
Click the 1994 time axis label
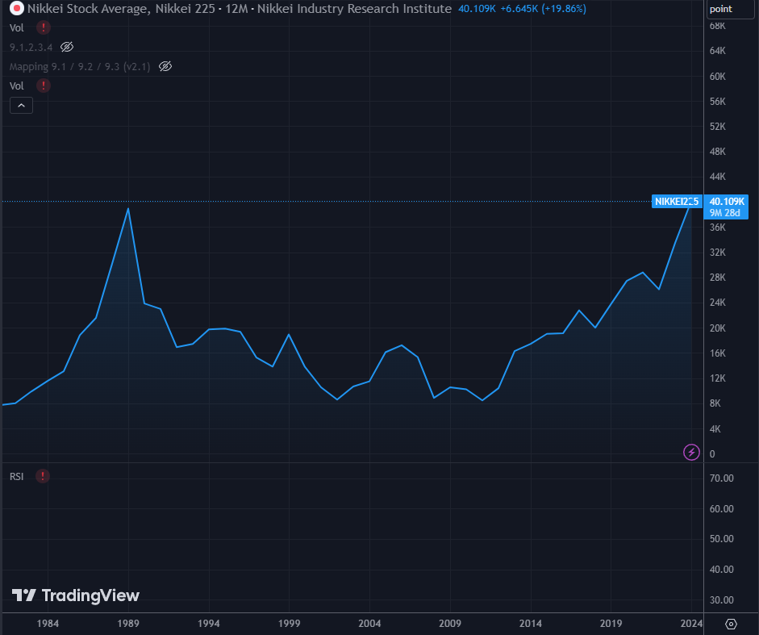click(209, 624)
